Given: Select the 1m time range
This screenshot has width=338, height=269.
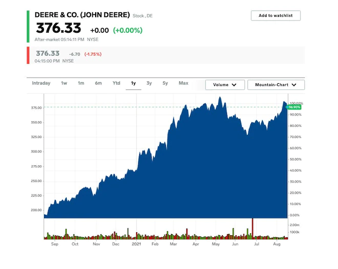Looking at the screenshot, I should 81,83.
